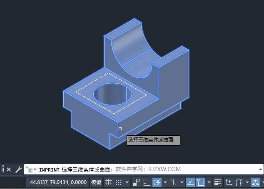Click object snap tracking icon
Viewport: 264px width, 189px height.
coord(191,182)
